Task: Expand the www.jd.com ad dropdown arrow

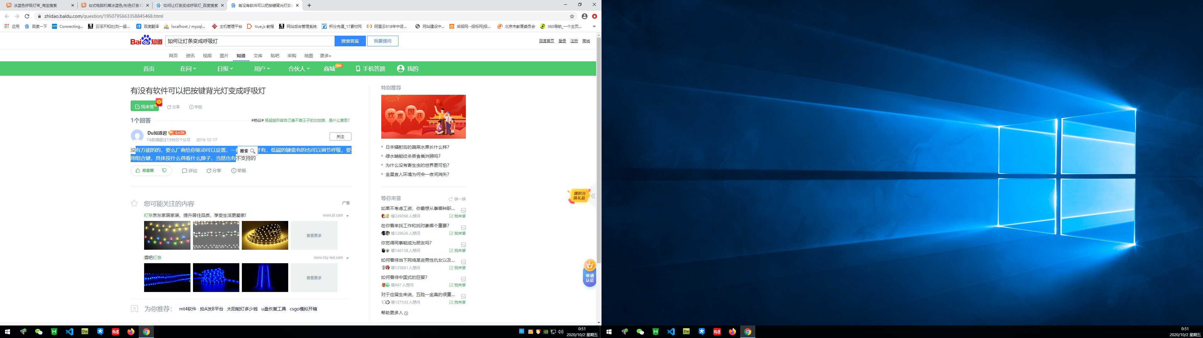Action: tap(347, 216)
